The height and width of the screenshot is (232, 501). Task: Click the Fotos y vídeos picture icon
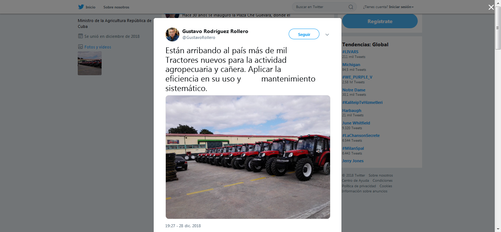[80, 47]
